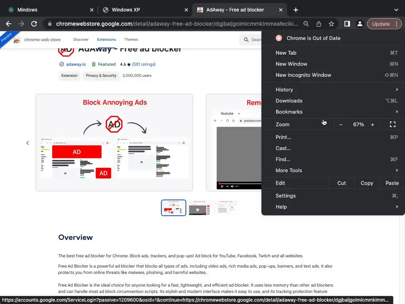This screenshot has height=304, width=405.
Task: Show the previous carousel screenshot
Action: pos(28,143)
